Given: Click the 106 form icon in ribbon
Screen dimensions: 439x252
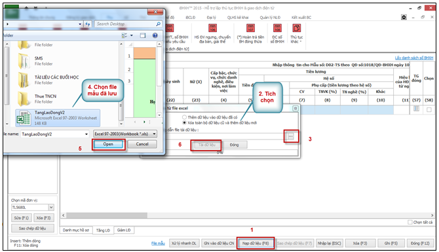Looking at the screenshot, I should coord(212,28).
